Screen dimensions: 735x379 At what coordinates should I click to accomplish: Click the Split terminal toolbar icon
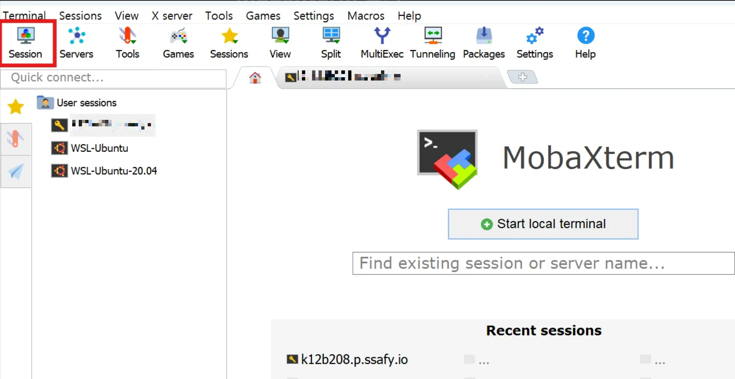[331, 43]
